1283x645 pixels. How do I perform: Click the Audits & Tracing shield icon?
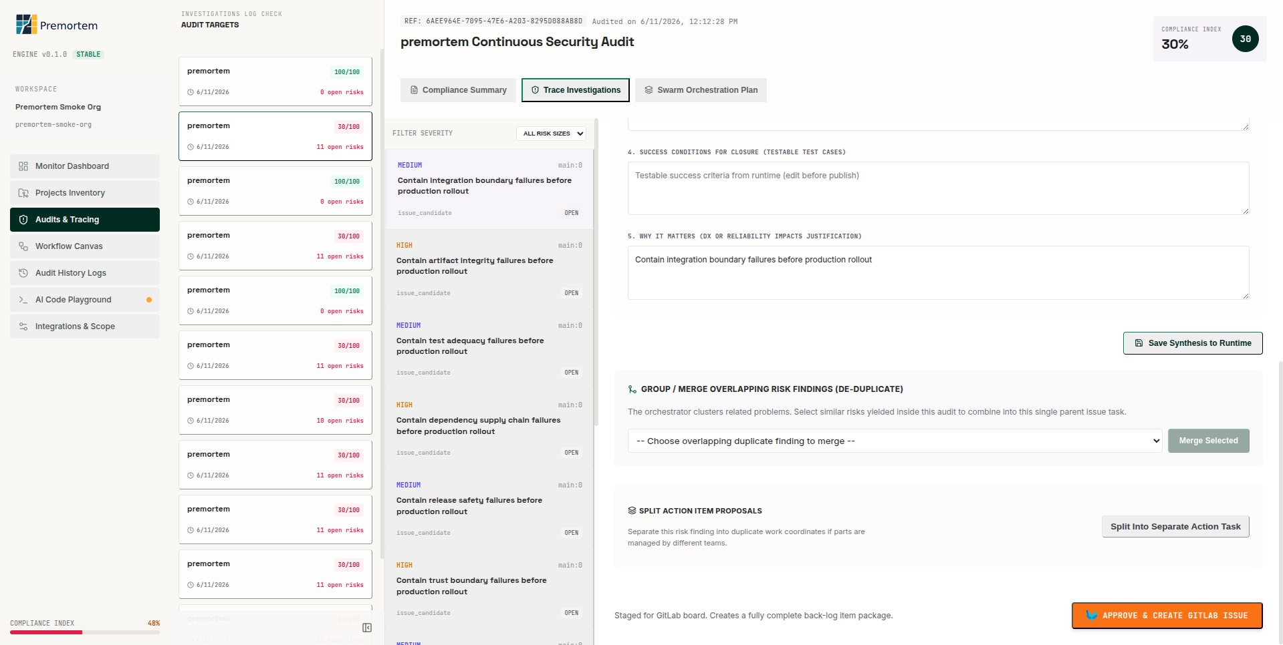pos(23,220)
